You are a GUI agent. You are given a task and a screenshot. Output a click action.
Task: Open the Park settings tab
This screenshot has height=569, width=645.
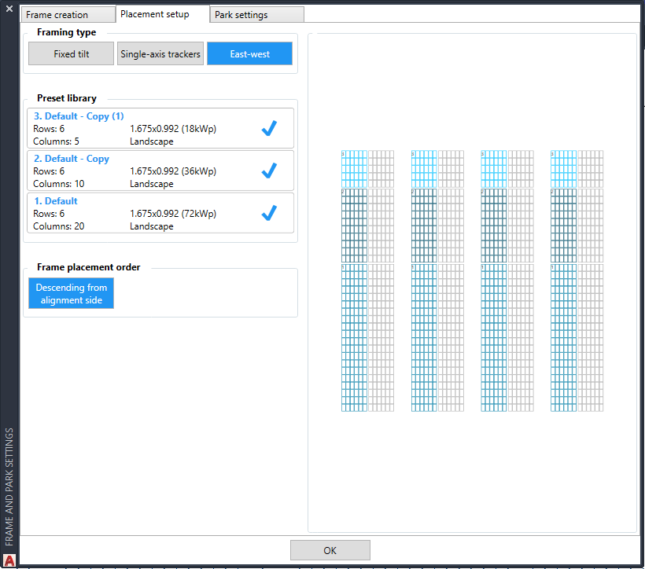point(241,15)
